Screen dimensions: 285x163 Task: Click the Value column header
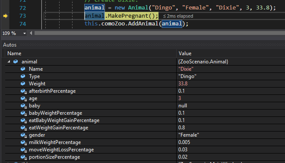pos(185,53)
